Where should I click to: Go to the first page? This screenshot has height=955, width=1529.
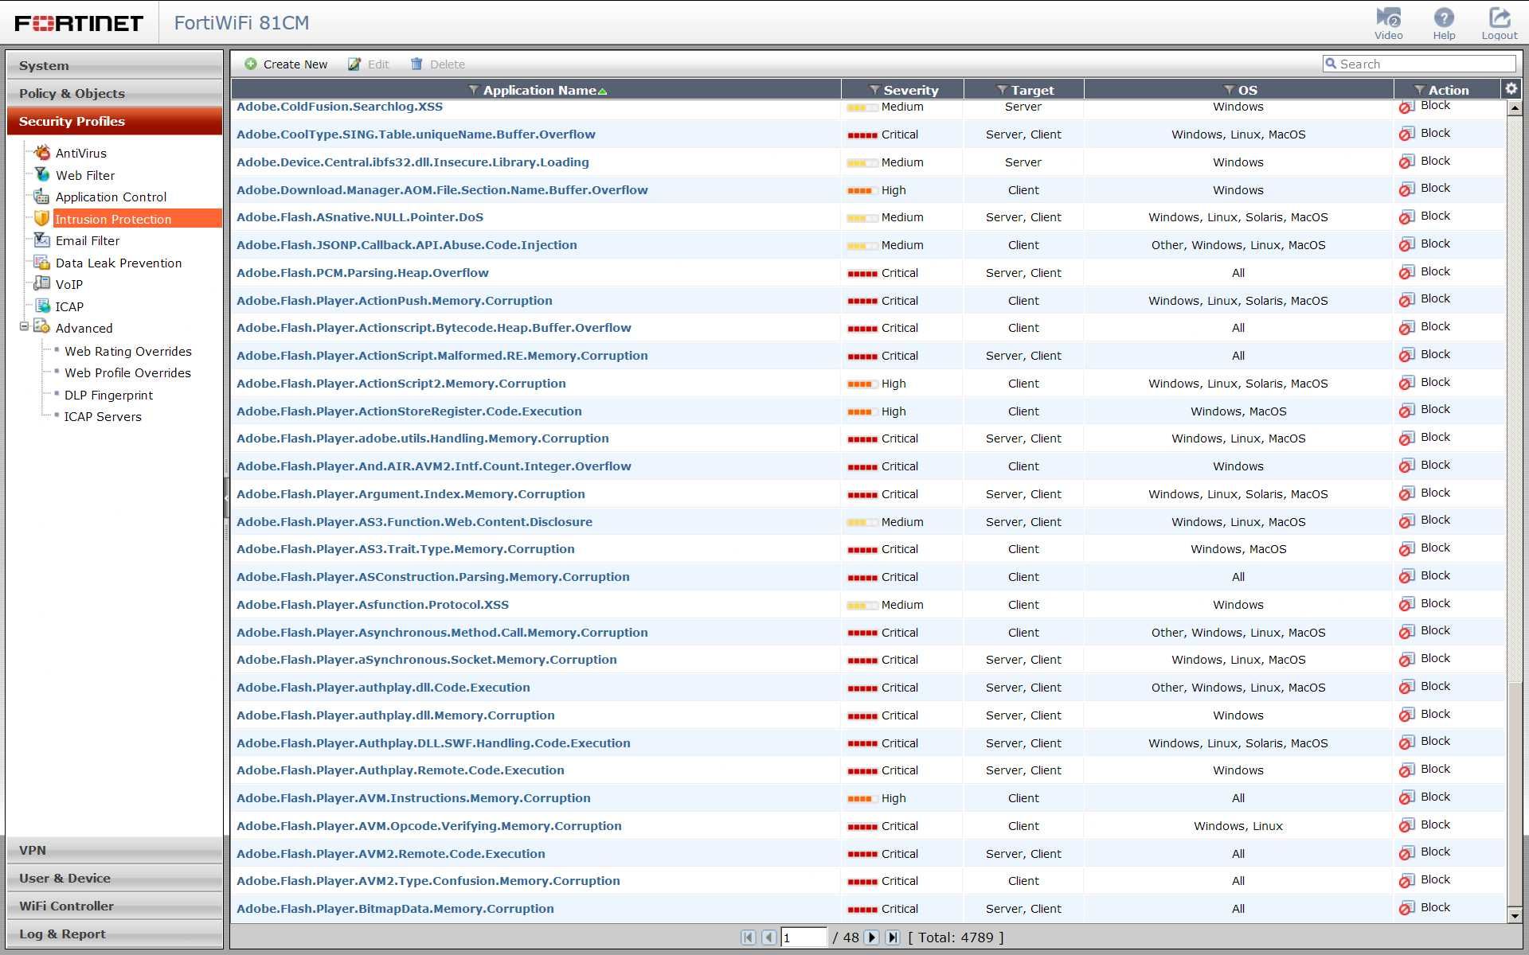point(748,937)
